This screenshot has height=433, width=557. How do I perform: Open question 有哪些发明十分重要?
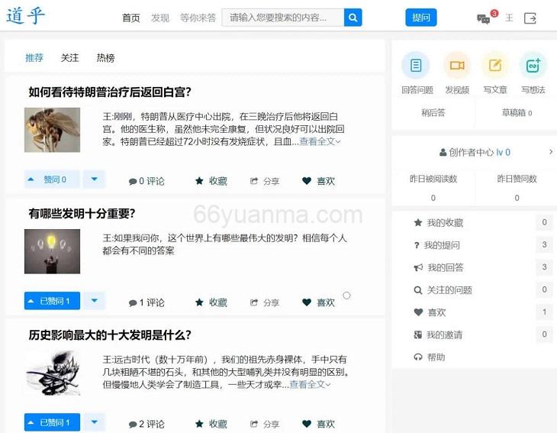[82, 213]
